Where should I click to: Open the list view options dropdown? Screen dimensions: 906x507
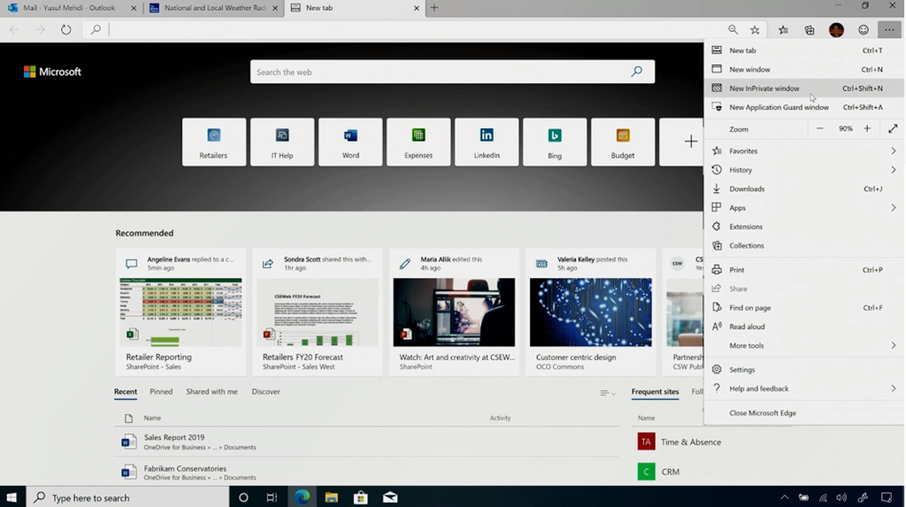point(607,393)
